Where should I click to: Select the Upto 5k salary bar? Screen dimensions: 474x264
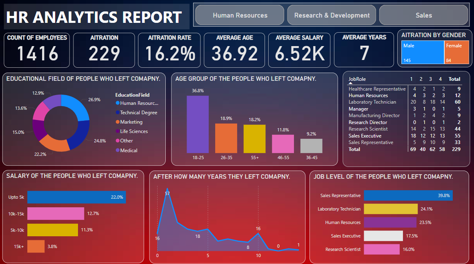tap(76, 197)
